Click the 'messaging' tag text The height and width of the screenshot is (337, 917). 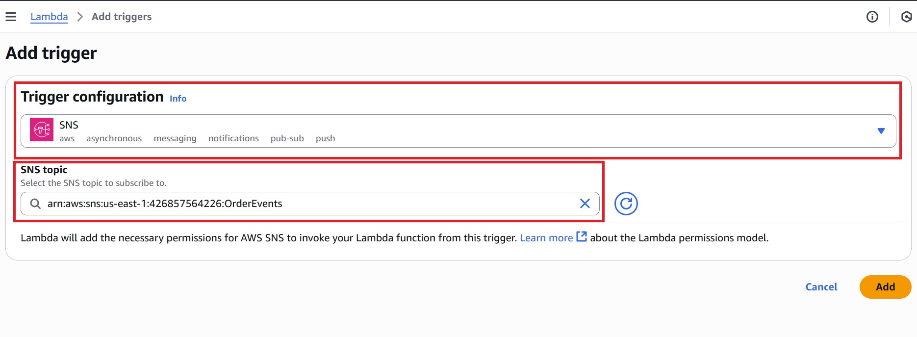coord(175,138)
